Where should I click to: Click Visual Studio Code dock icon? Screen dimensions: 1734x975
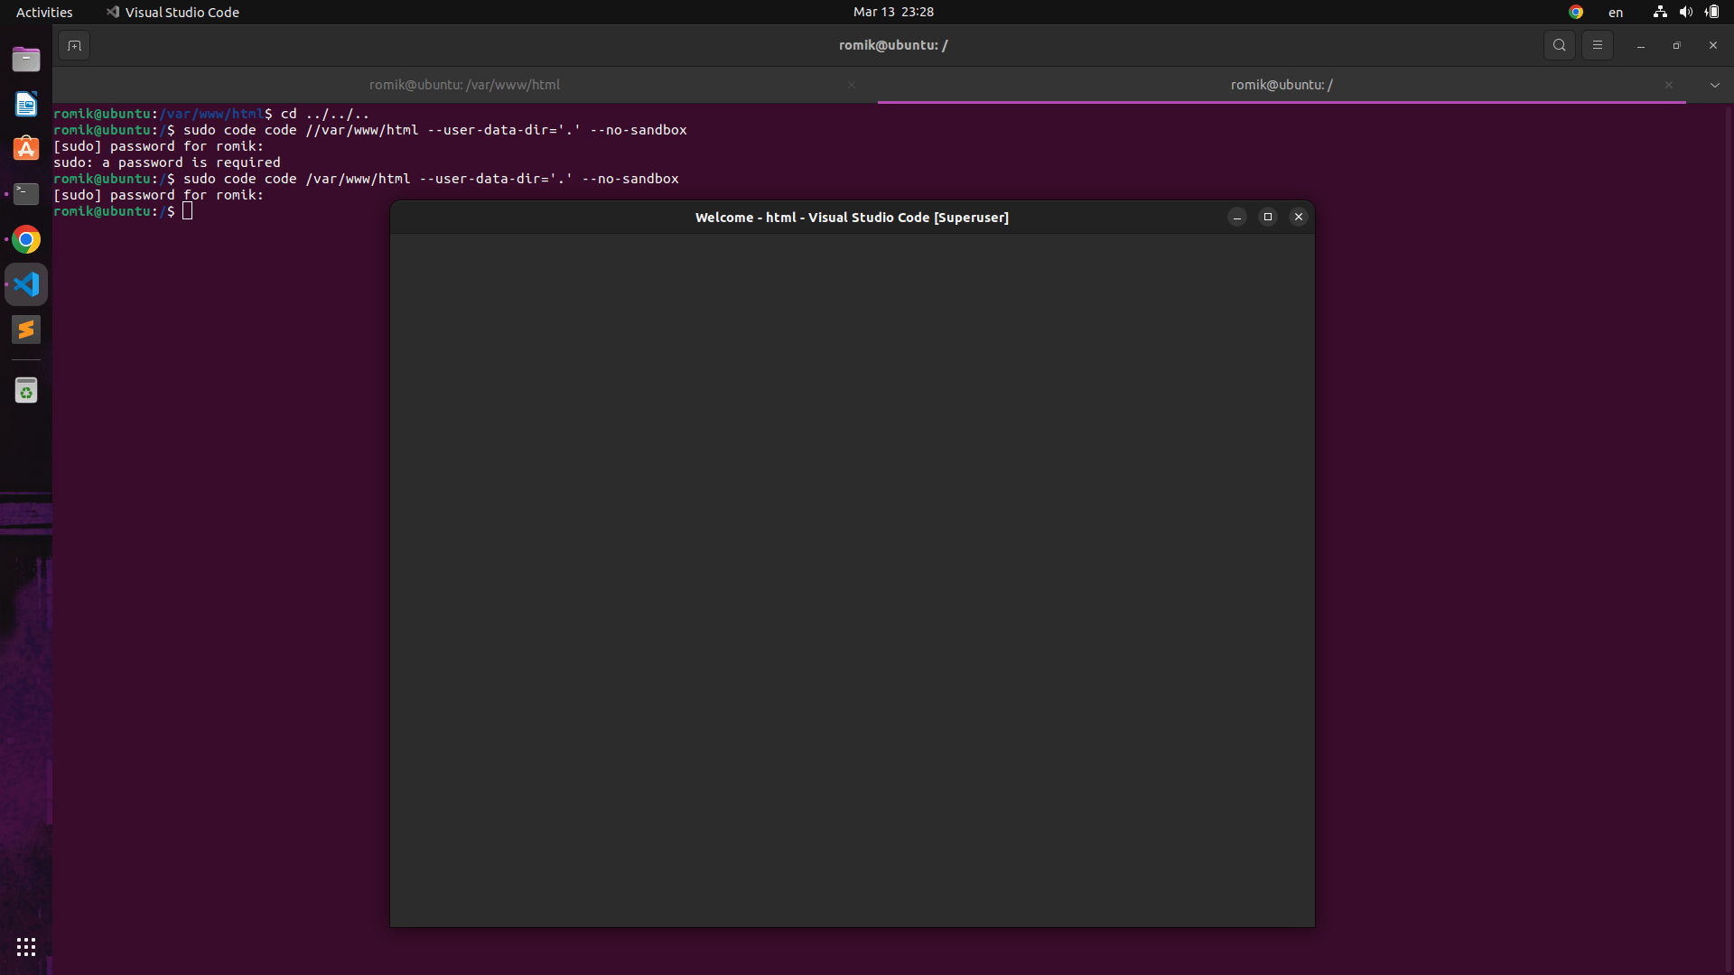click(x=26, y=284)
